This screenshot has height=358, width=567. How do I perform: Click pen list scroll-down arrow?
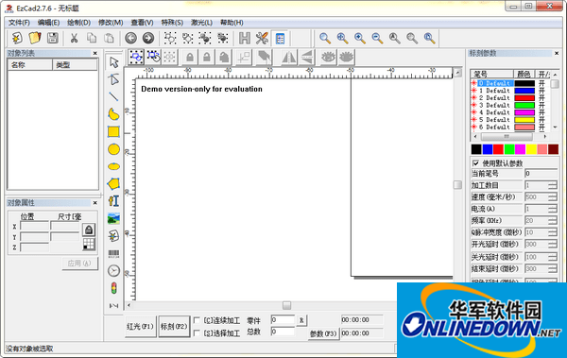(555, 128)
